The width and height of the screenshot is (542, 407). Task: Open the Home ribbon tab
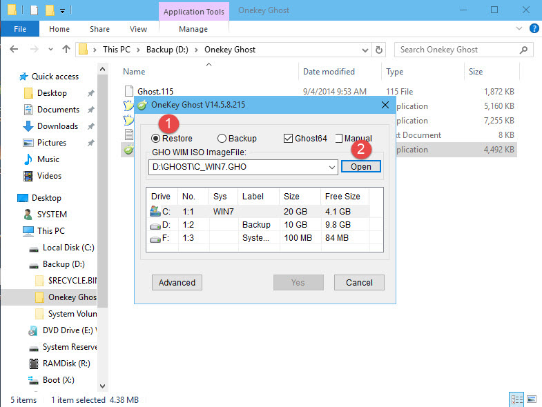pos(59,29)
